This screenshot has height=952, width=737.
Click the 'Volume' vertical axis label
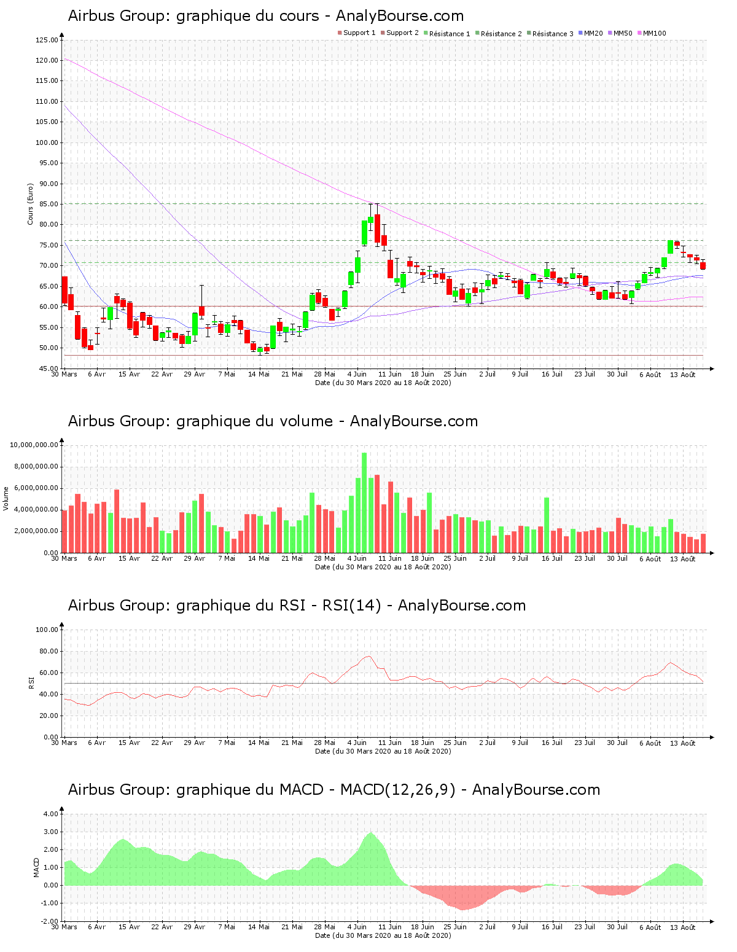6,499
